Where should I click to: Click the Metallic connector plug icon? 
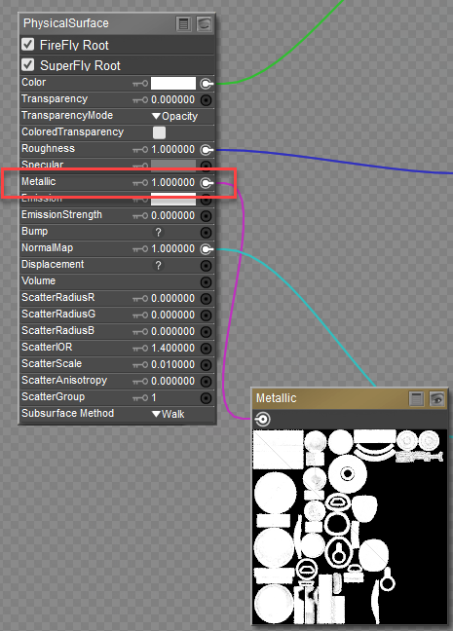coord(207,183)
